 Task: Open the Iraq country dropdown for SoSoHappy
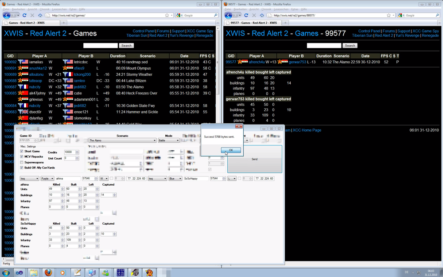pyautogui.click(x=157, y=178)
